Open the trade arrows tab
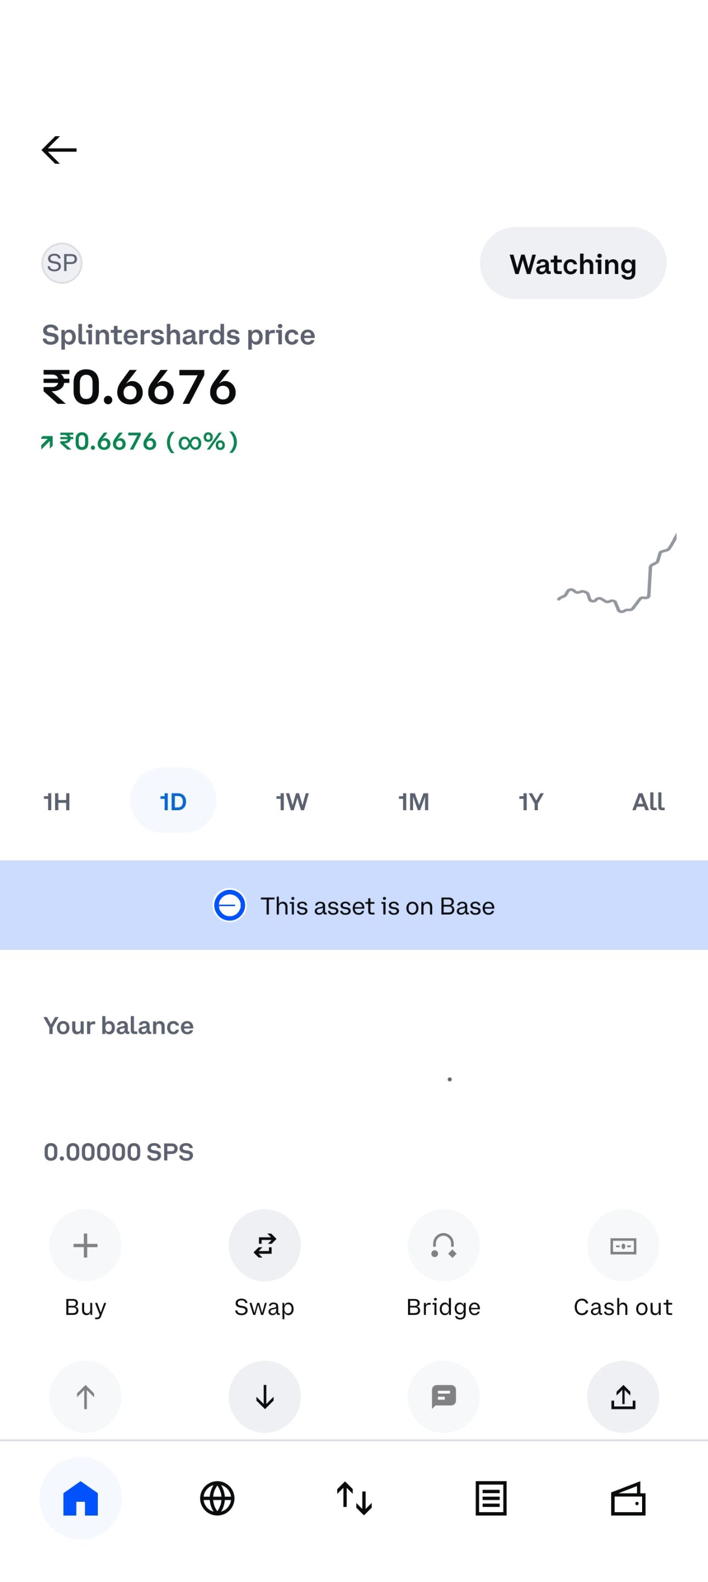This screenshot has height=1582, width=708. [354, 1499]
